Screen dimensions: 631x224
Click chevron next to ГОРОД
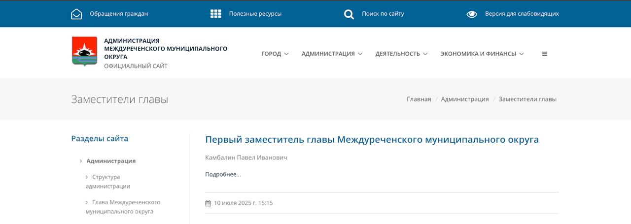[286, 54]
